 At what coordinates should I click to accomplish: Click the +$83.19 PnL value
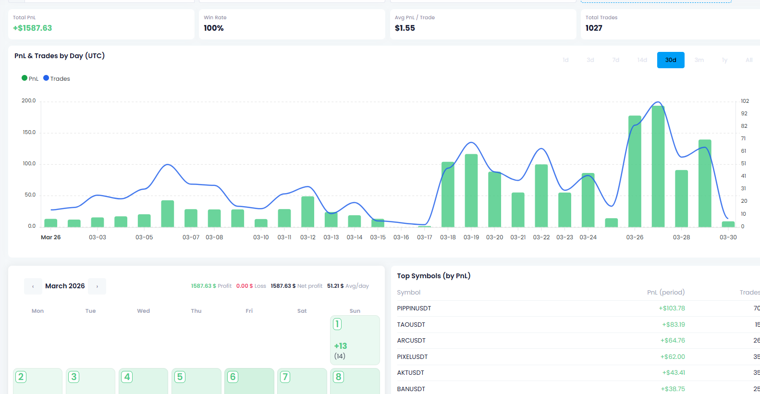tap(674, 325)
